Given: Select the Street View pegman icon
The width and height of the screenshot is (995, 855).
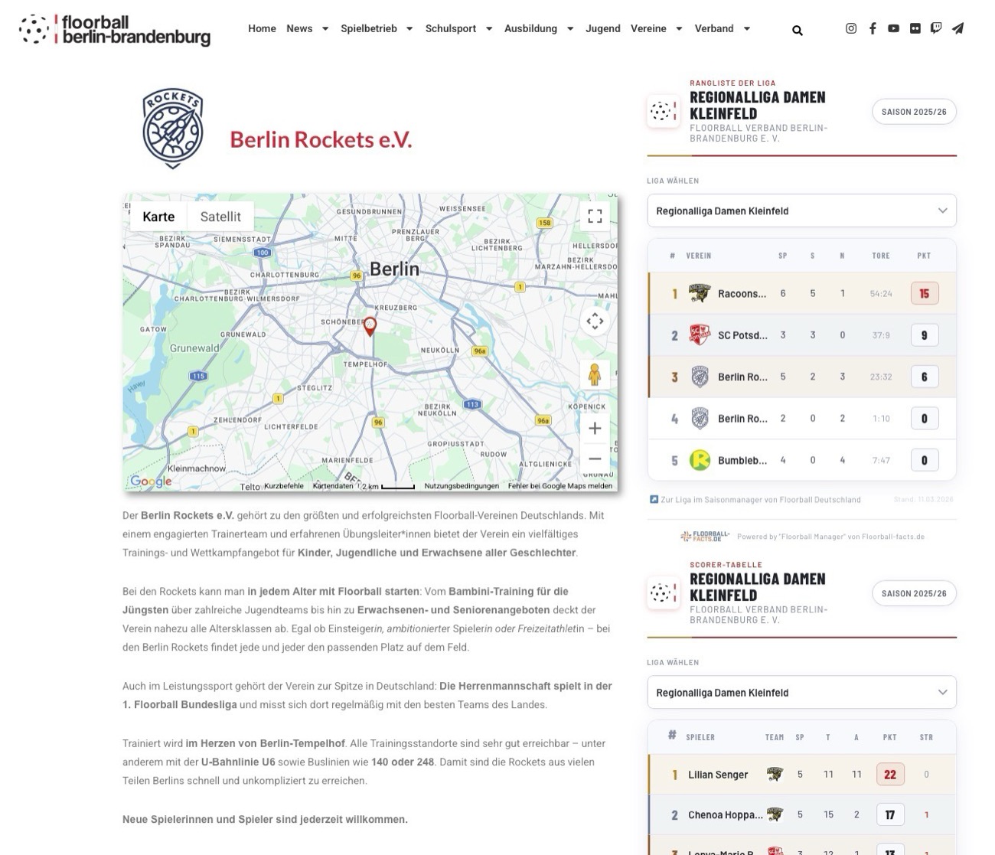Looking at the screenshot, I should pos(595,375).
